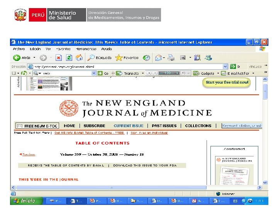Click the Translate toolbar button

(x=127, y=73)
